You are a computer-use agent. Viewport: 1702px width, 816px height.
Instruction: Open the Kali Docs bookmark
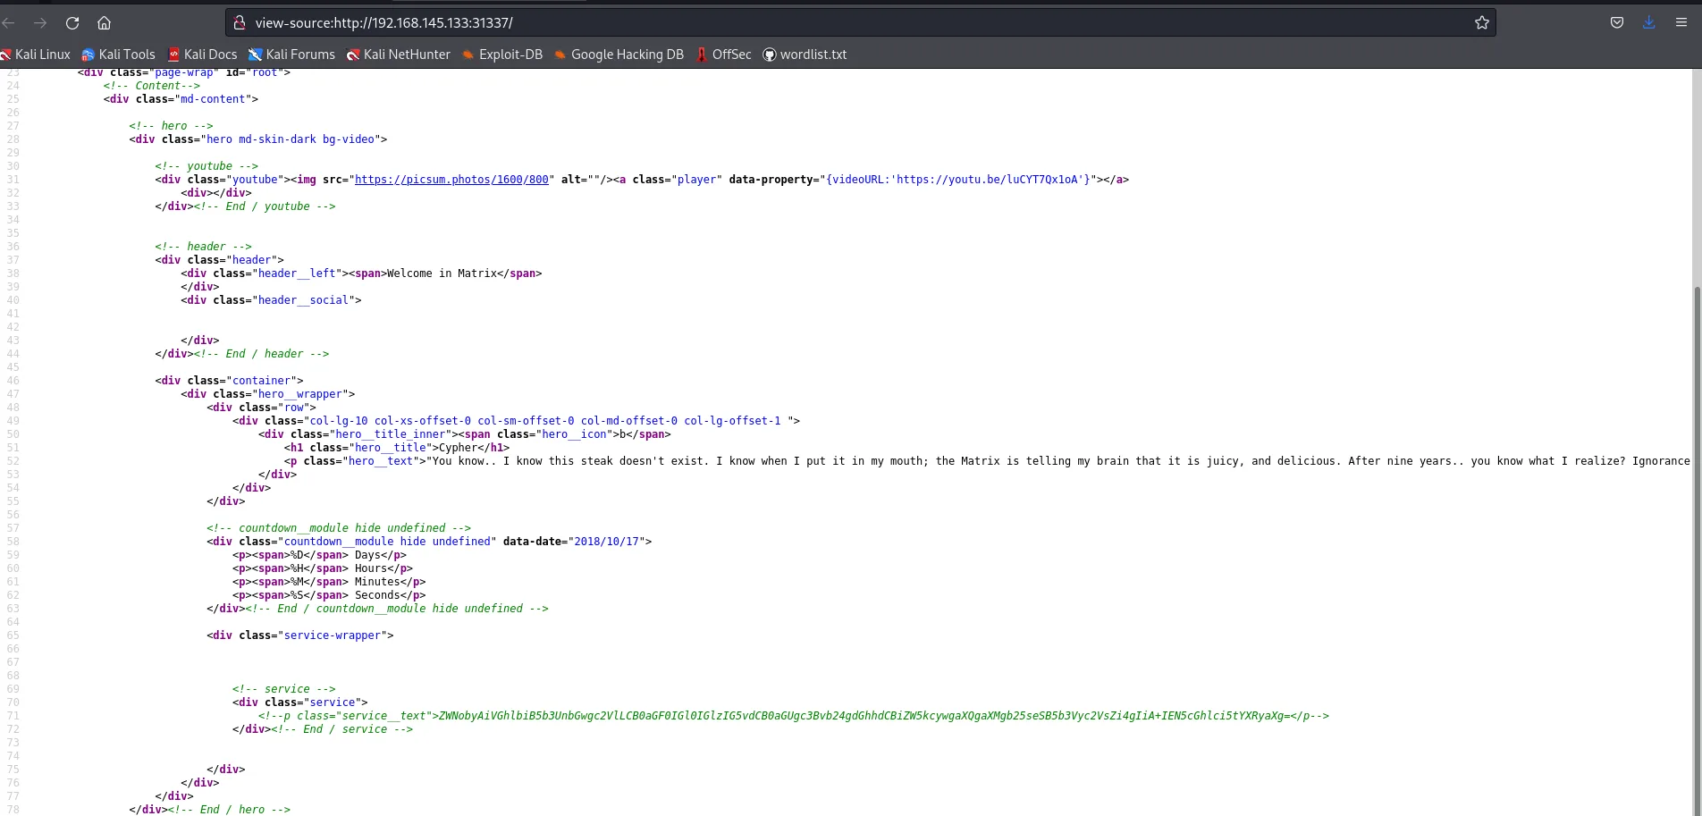[x=202, y=55]
